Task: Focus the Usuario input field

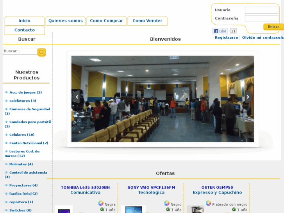Action: [261, 10]
